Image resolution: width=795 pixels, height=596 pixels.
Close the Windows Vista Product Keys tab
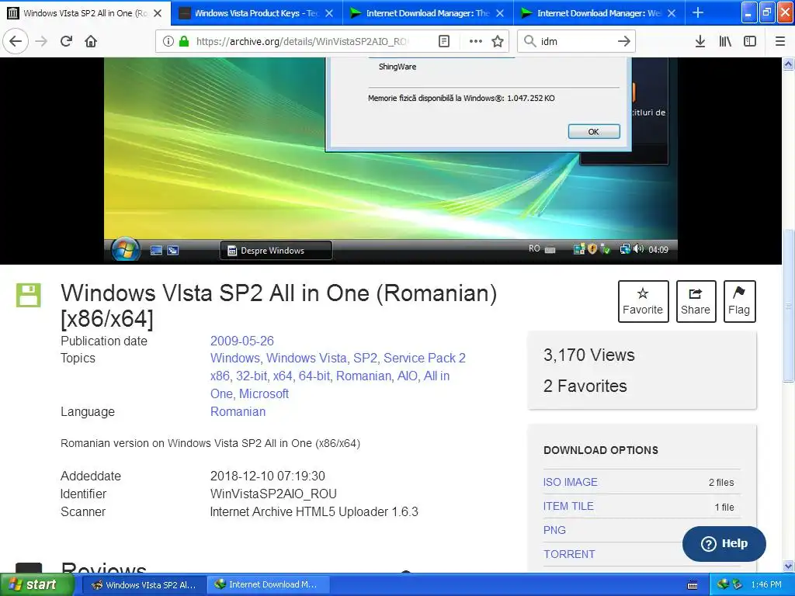329,13
